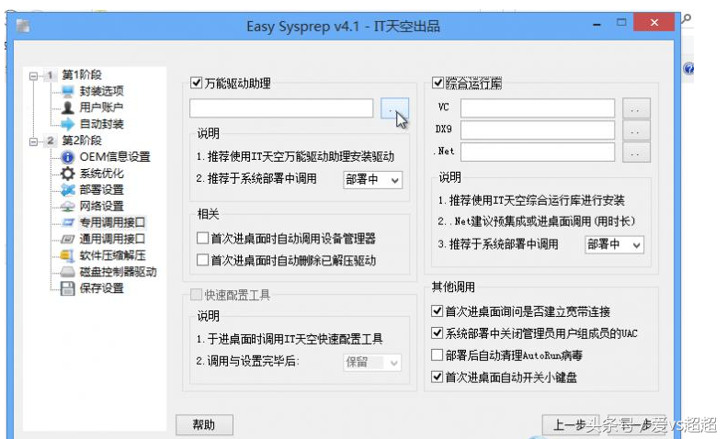Viewport: 727px width, 439px height.
Task: Browse for the .Net runtime path
Action: pyautogui.click(x=636, y=152)
